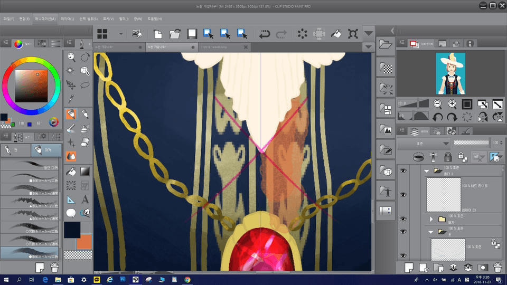
Task: Click Zoom in in Navigator panel
Action: (452, 104)
